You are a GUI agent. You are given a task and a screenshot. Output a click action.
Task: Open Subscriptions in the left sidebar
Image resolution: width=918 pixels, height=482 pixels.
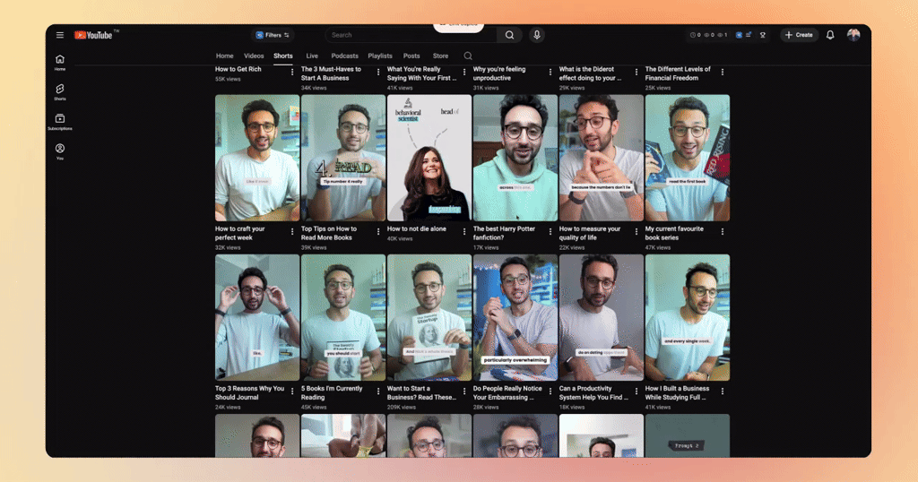(60, 122)
